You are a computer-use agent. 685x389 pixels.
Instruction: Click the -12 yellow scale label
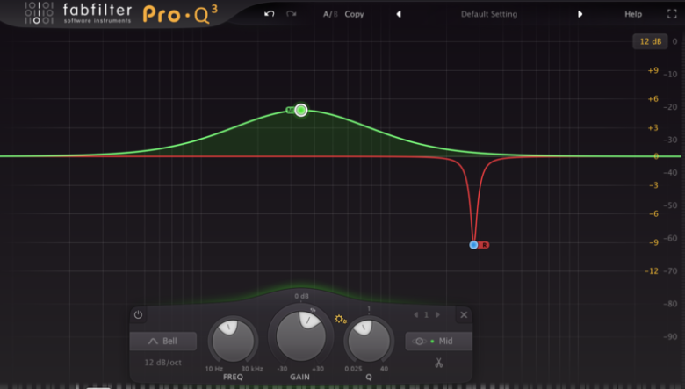652,271
